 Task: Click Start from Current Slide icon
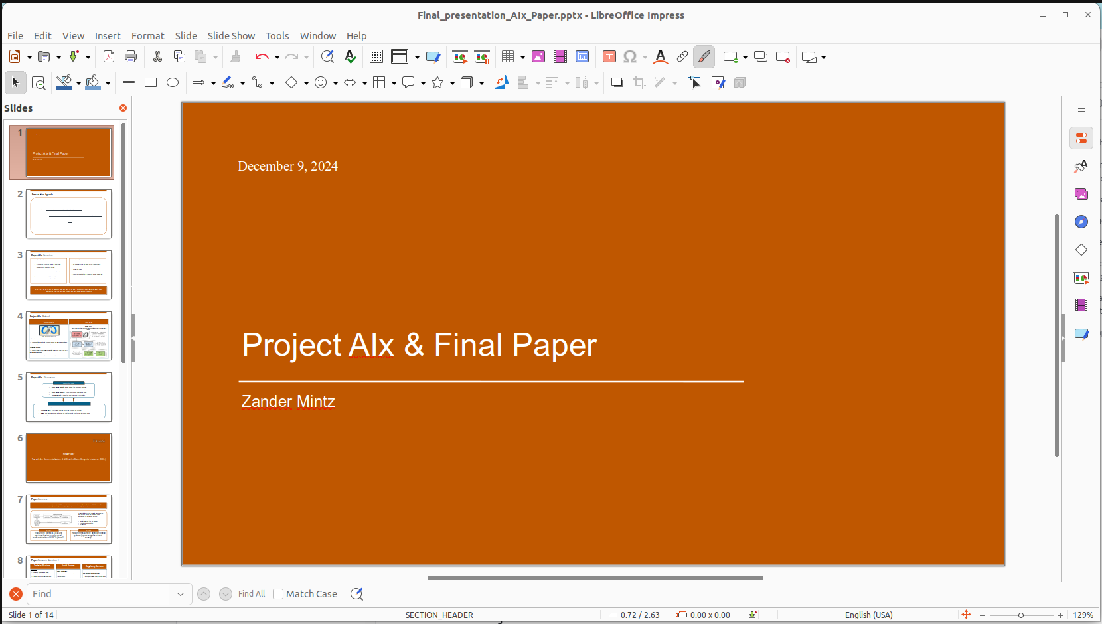click(x=482, y=57)
